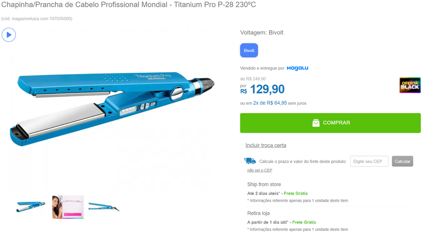Open the Incluir troca certa link
The width and height of the screenshot is (431, 237).
266,145
